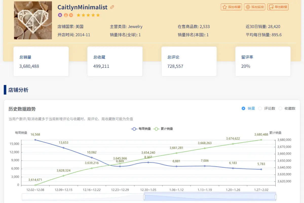
Task: Click the 导出数据 export button
Action: click(278, 7)
